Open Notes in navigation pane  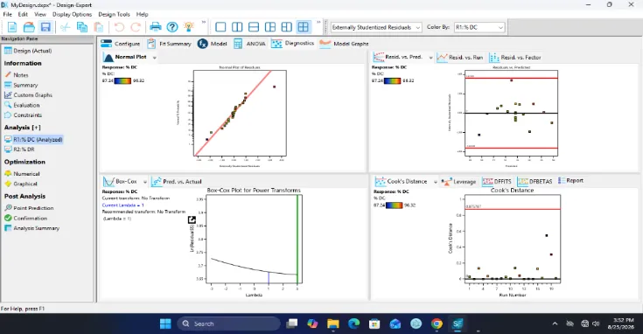click(17, 75)
